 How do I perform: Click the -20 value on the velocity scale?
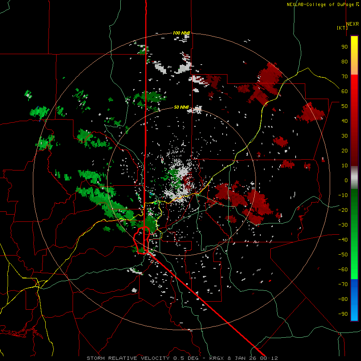click(x=343, y=210)
